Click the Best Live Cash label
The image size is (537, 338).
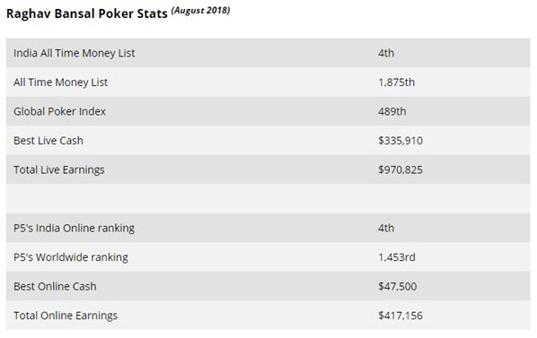48,141
